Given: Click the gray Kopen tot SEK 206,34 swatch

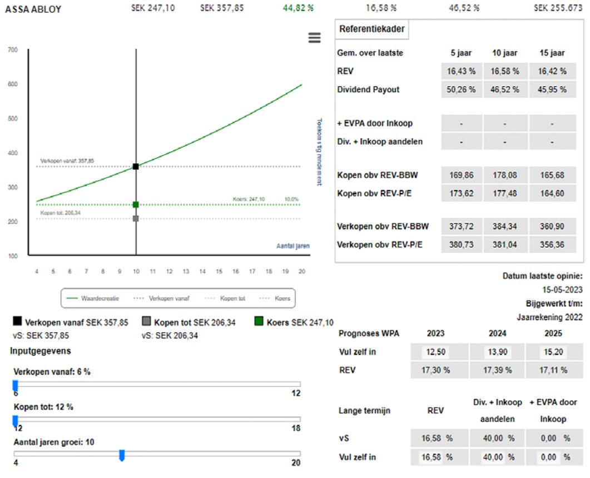Looking at the screenshot, I should pyautogui.click(x=146, y=321).
